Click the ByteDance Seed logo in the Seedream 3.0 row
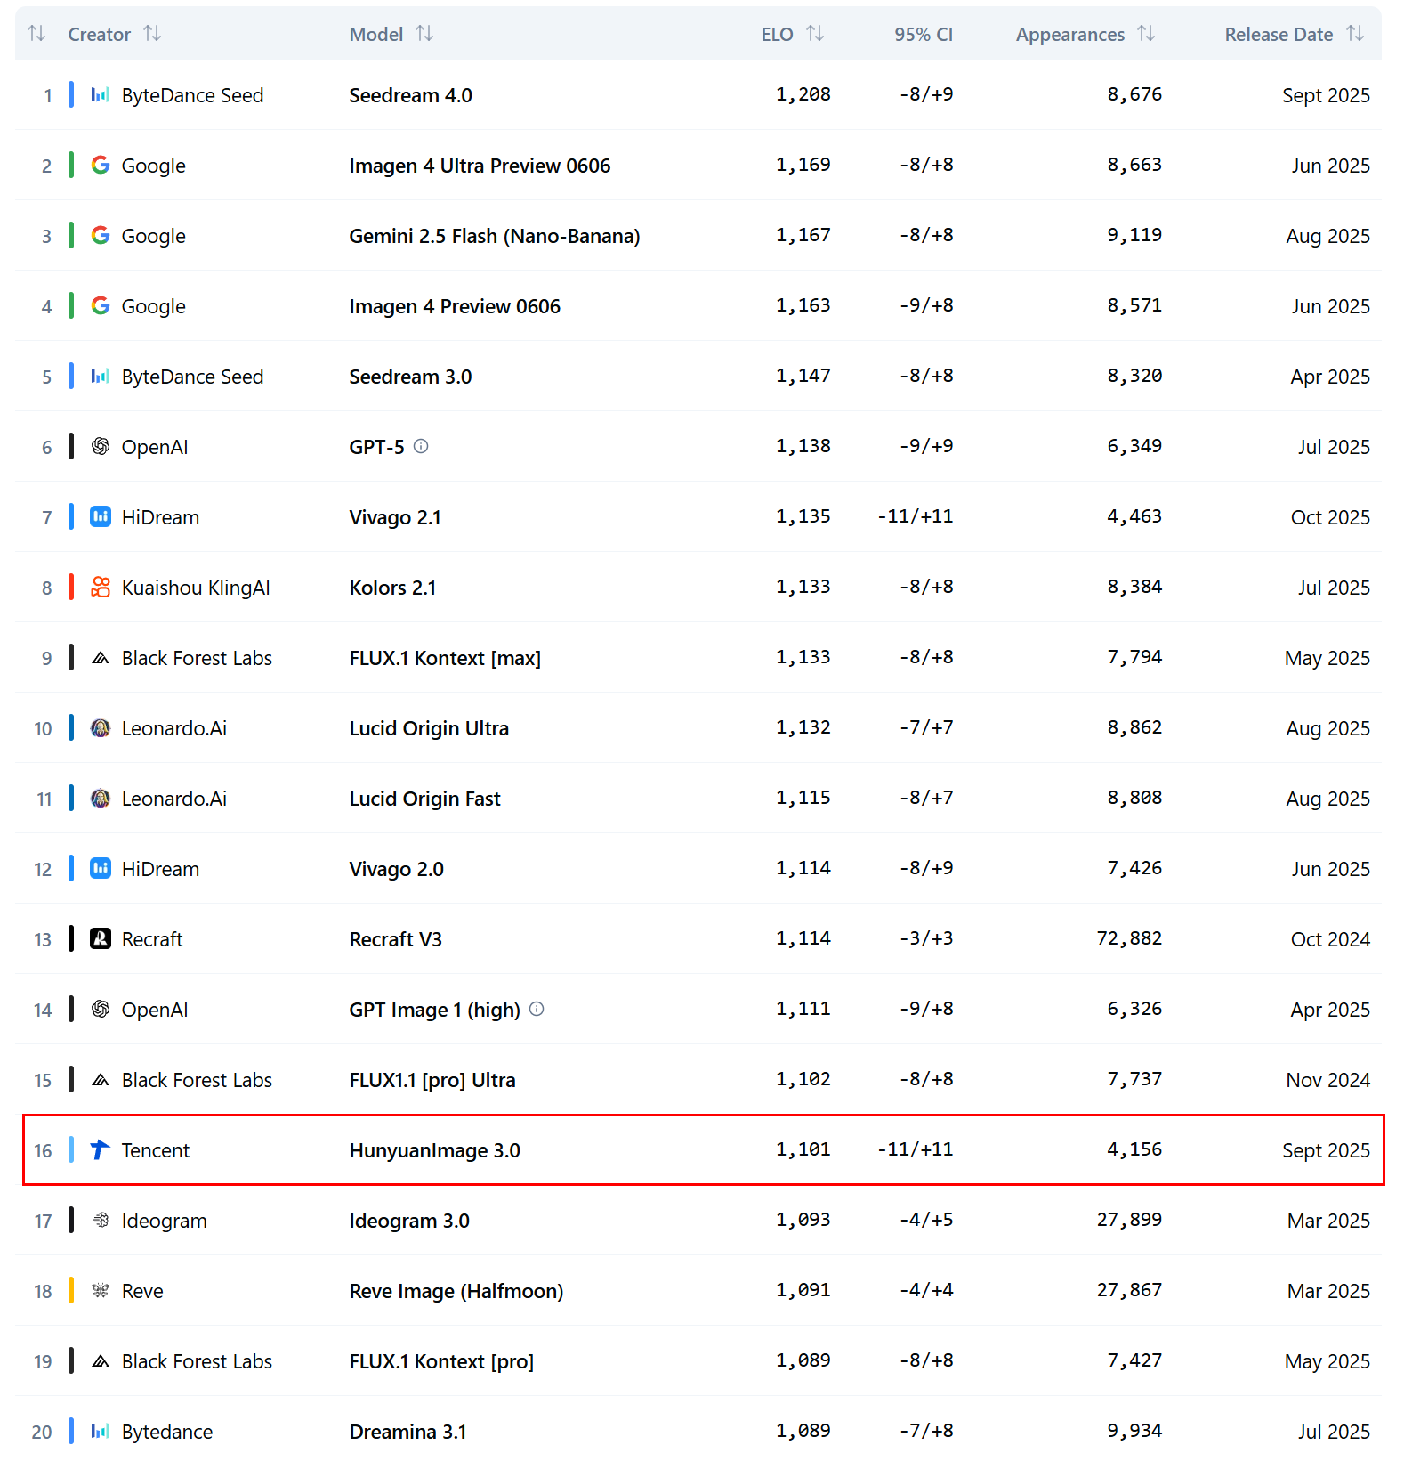The image size is (1404, 1461). pos(101,376)
